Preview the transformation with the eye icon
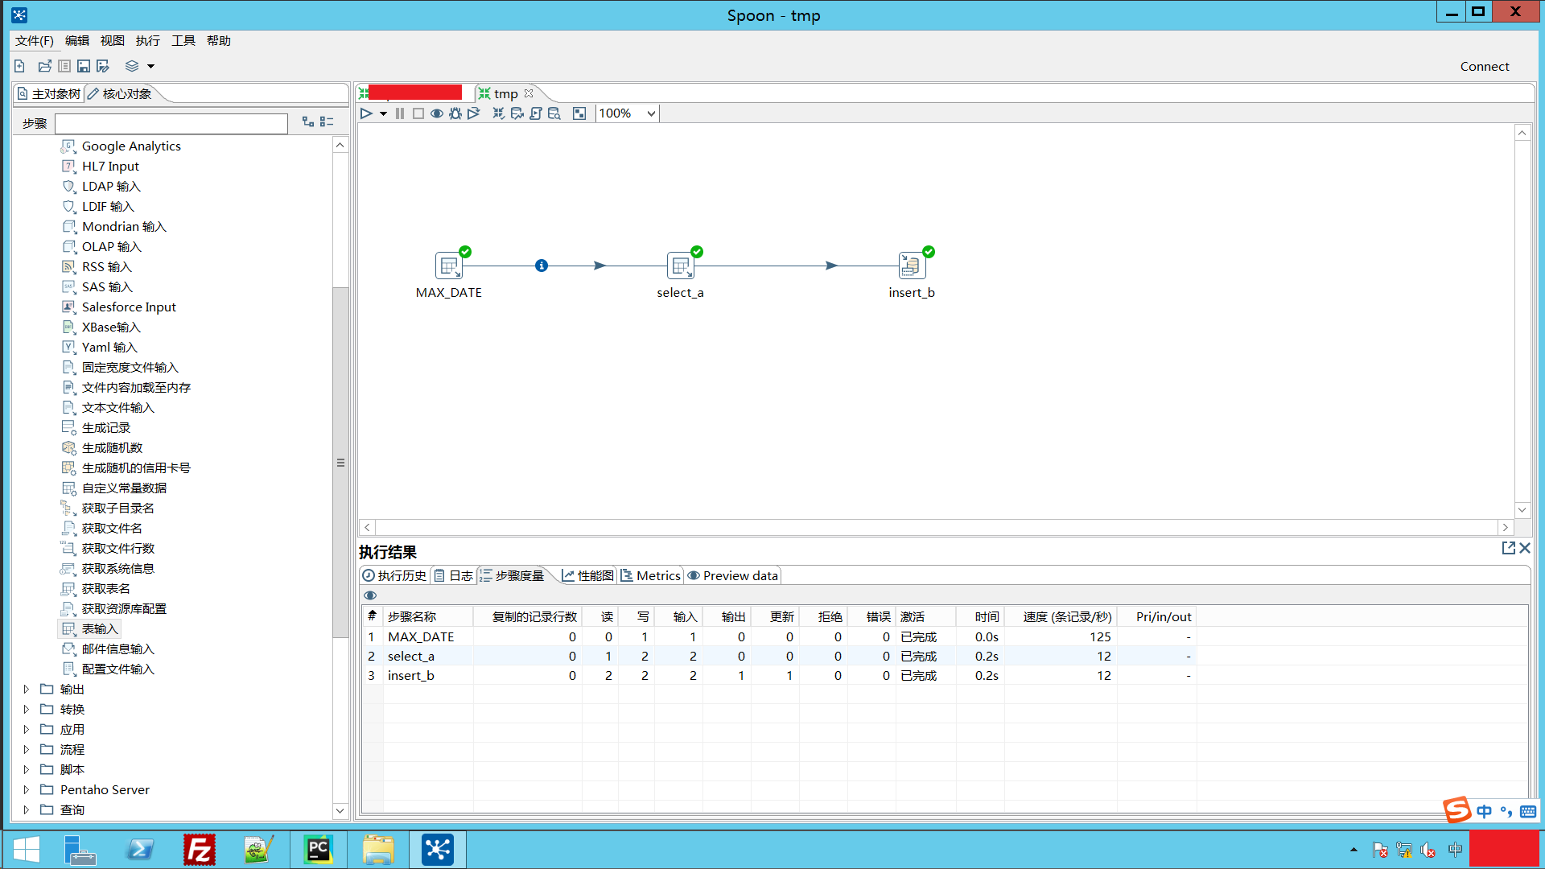Viewport: 1545px width, 869px height. (x=437, y=113)
